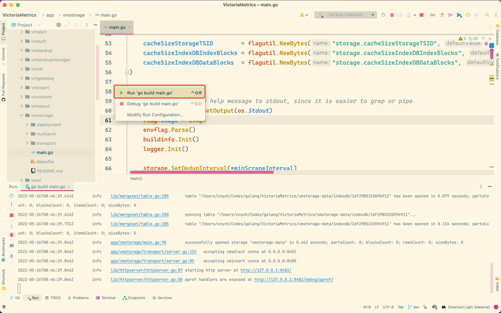Screen dimensions: 501x313
Task: Collapse the vmstorage folder in project tree
Action: [x=21, y=115]
